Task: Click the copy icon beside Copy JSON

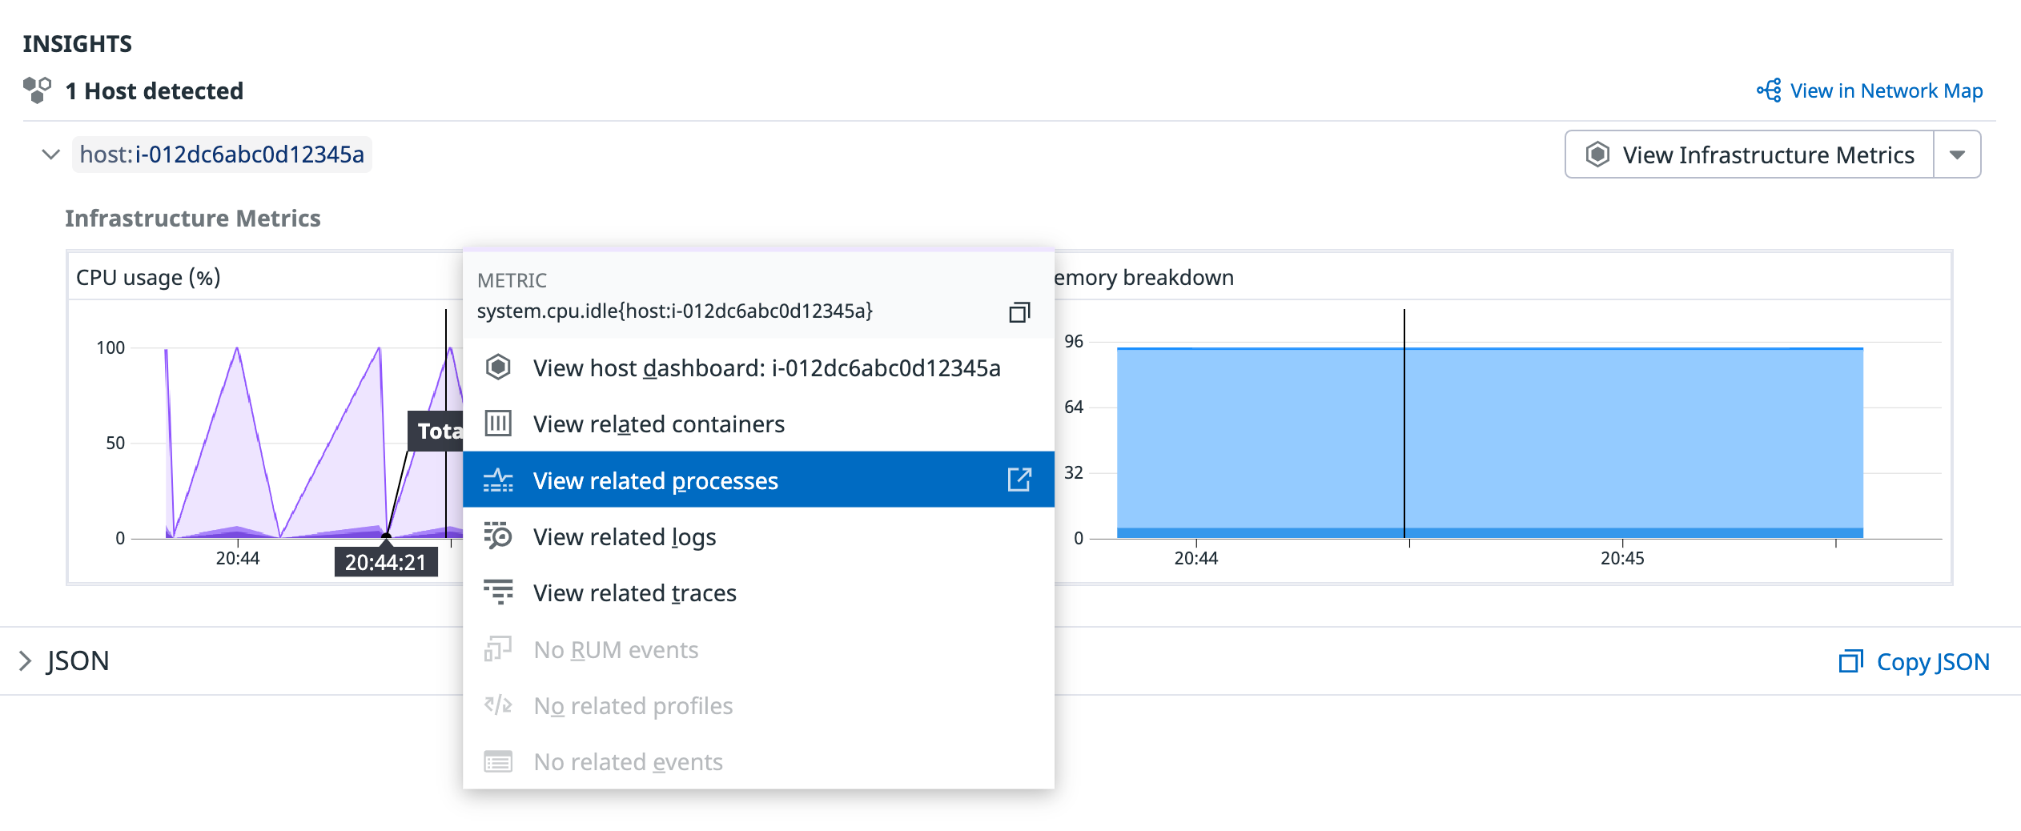Action: pos(1852,661)
